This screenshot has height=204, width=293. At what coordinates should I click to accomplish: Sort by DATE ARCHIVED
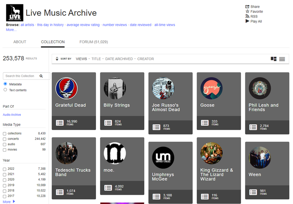click(119, 59)
